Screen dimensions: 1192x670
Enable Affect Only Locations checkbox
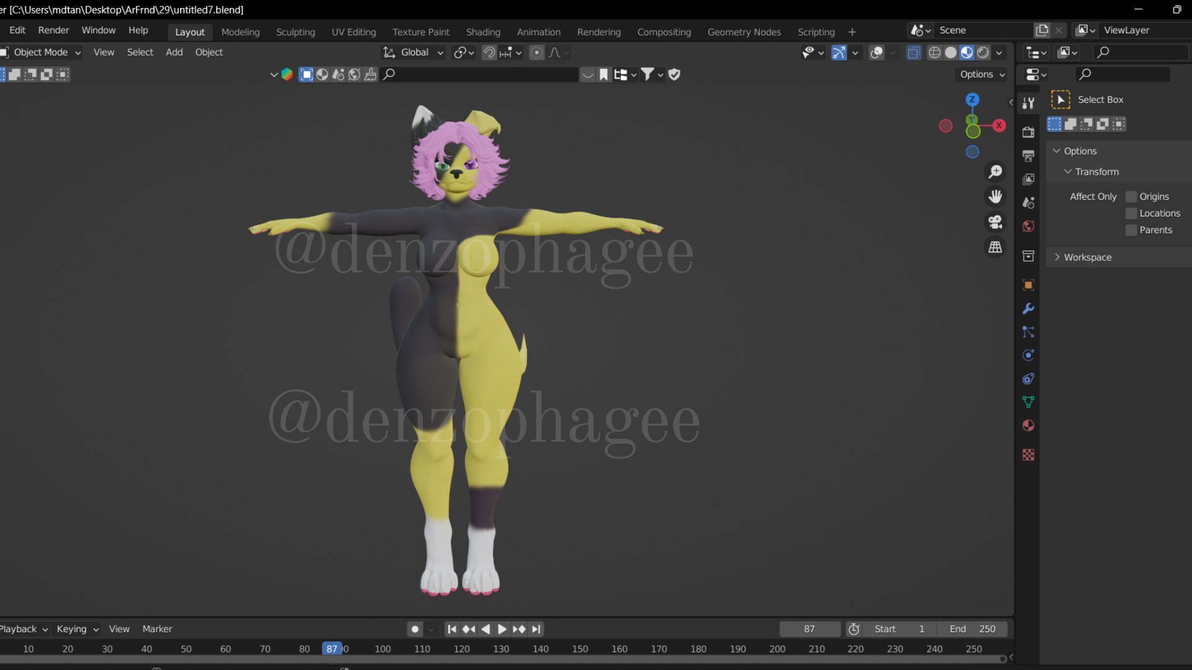tap(1131, 213)
